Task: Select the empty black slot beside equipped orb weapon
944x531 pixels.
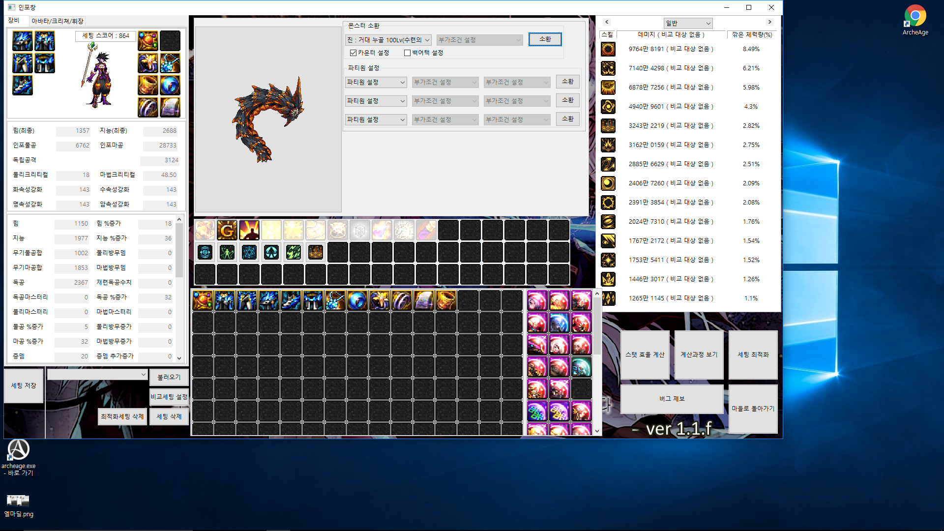Action: coord(170,41)
